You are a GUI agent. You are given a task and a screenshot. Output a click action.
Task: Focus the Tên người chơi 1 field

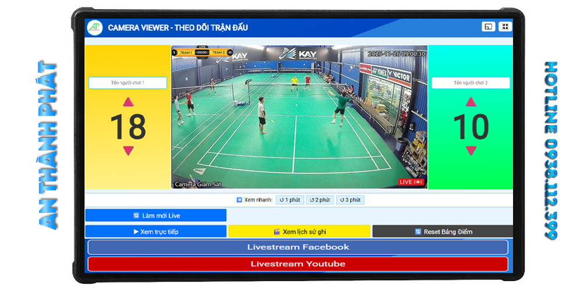pos(128,83)
